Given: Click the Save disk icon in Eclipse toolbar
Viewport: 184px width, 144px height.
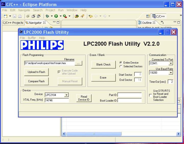Looking at the screenshot, I should coord(14,16).
